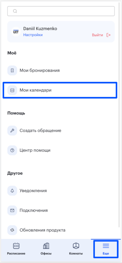Screen dimensions: 122x263
Task: Focus the search input field
Action: 61,11
